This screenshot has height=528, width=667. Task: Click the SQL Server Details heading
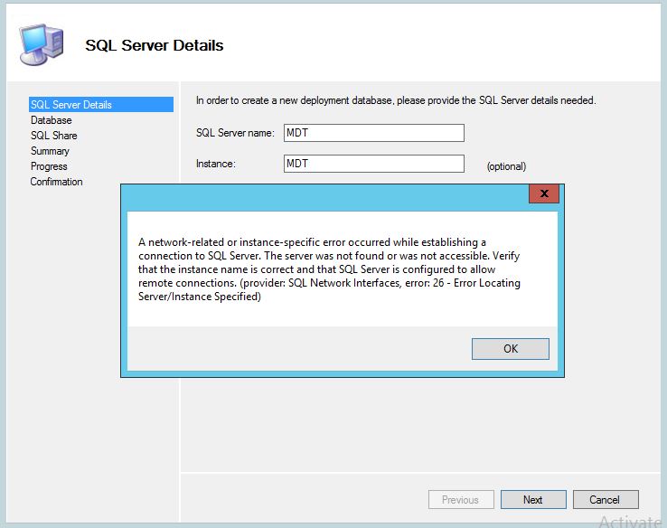pyautogui.click(x=154, y=45)
